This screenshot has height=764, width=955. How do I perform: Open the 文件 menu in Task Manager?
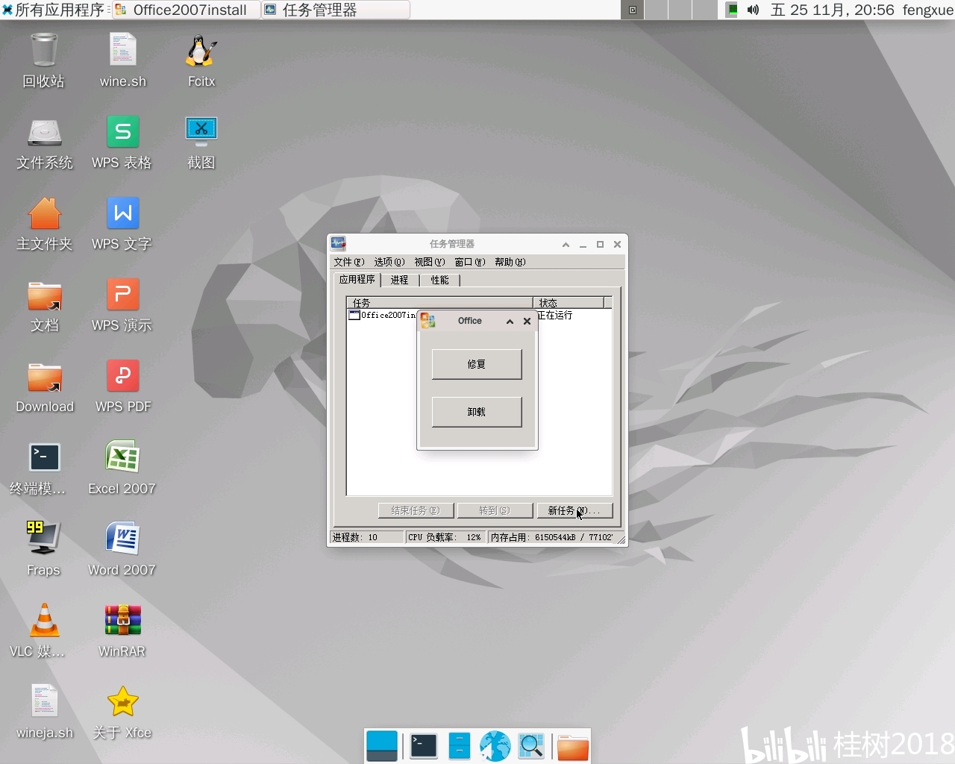[x=349, y=262]
